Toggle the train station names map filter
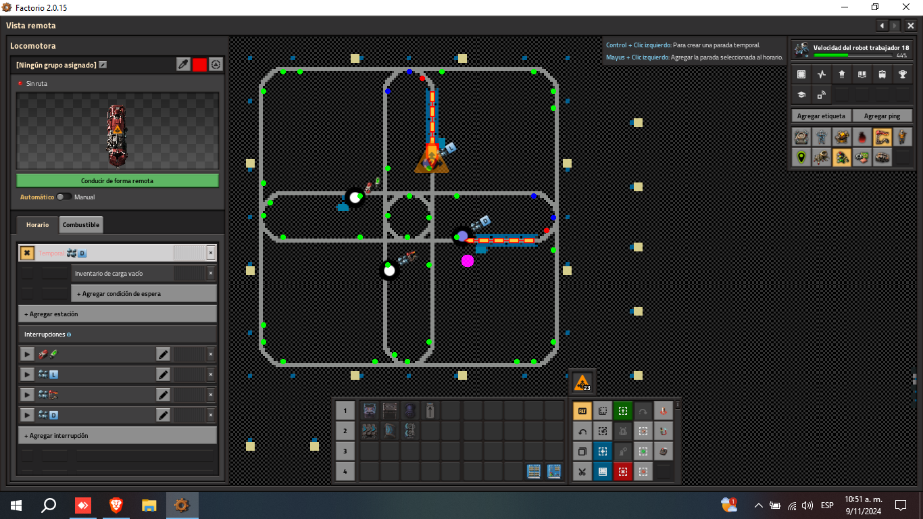The width and height of the screenshot is (923, 519). tap(882, 138)
